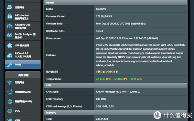Viewport: 194px width, 121px height.
Task: Click the CPU Model label
Action: [52, 92]
